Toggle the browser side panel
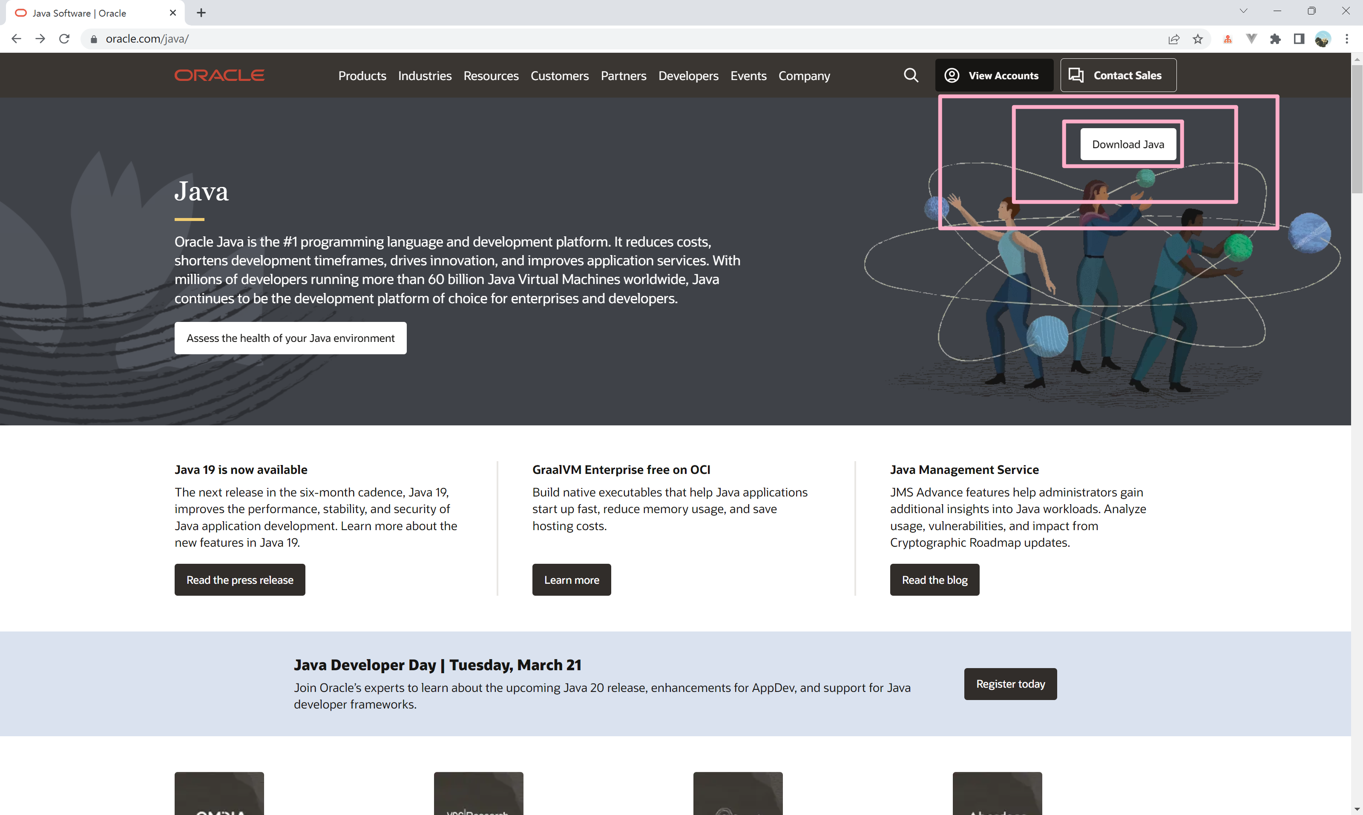1363x815 pixels. pos(1299,39)
